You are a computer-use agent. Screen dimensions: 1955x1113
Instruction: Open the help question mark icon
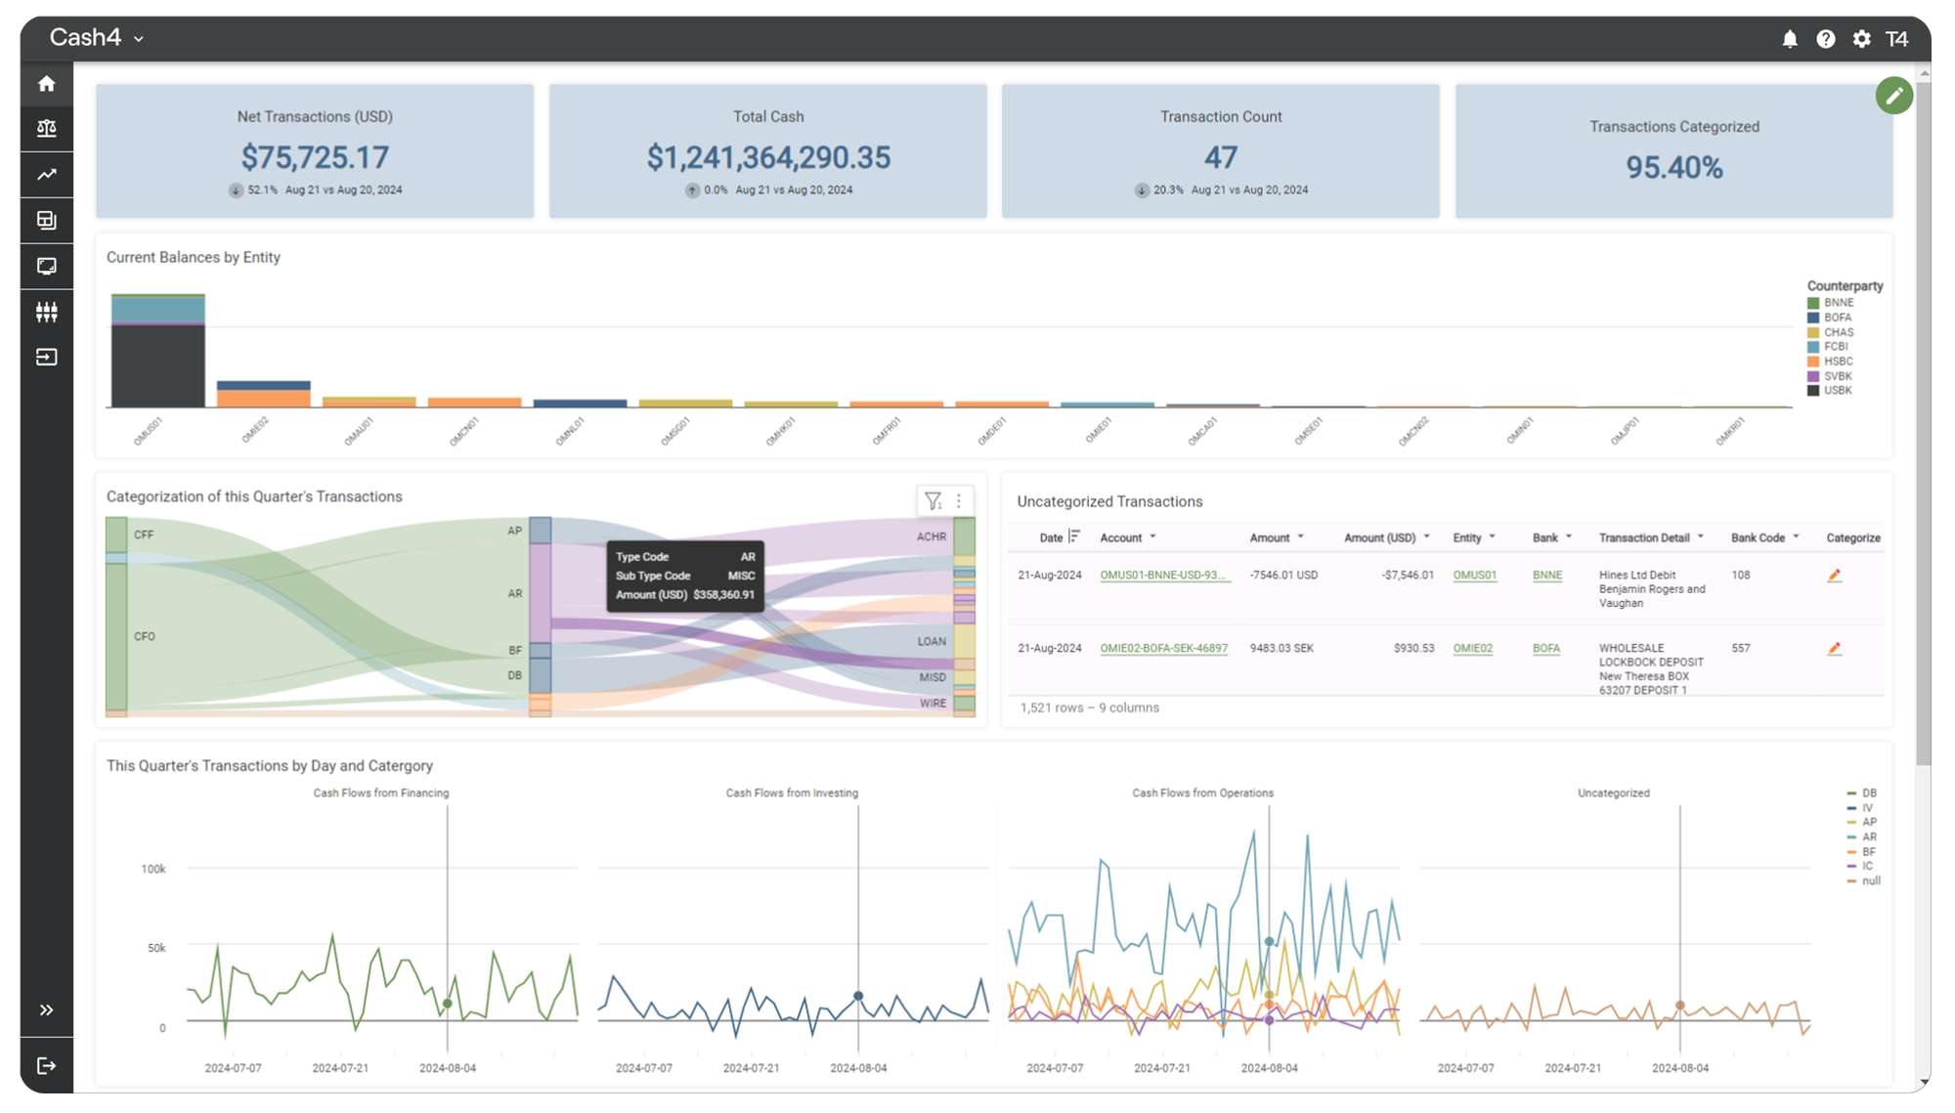click(x=1825, y=39)
